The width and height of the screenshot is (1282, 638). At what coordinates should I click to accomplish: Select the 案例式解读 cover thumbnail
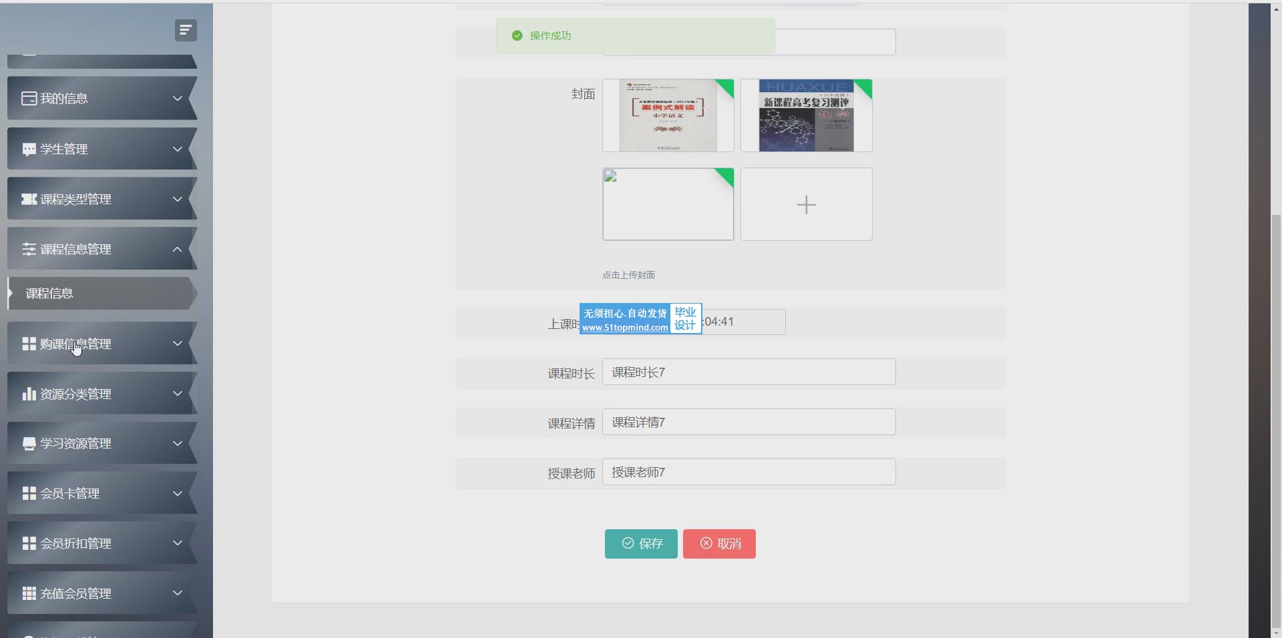(x=668, y=115)
